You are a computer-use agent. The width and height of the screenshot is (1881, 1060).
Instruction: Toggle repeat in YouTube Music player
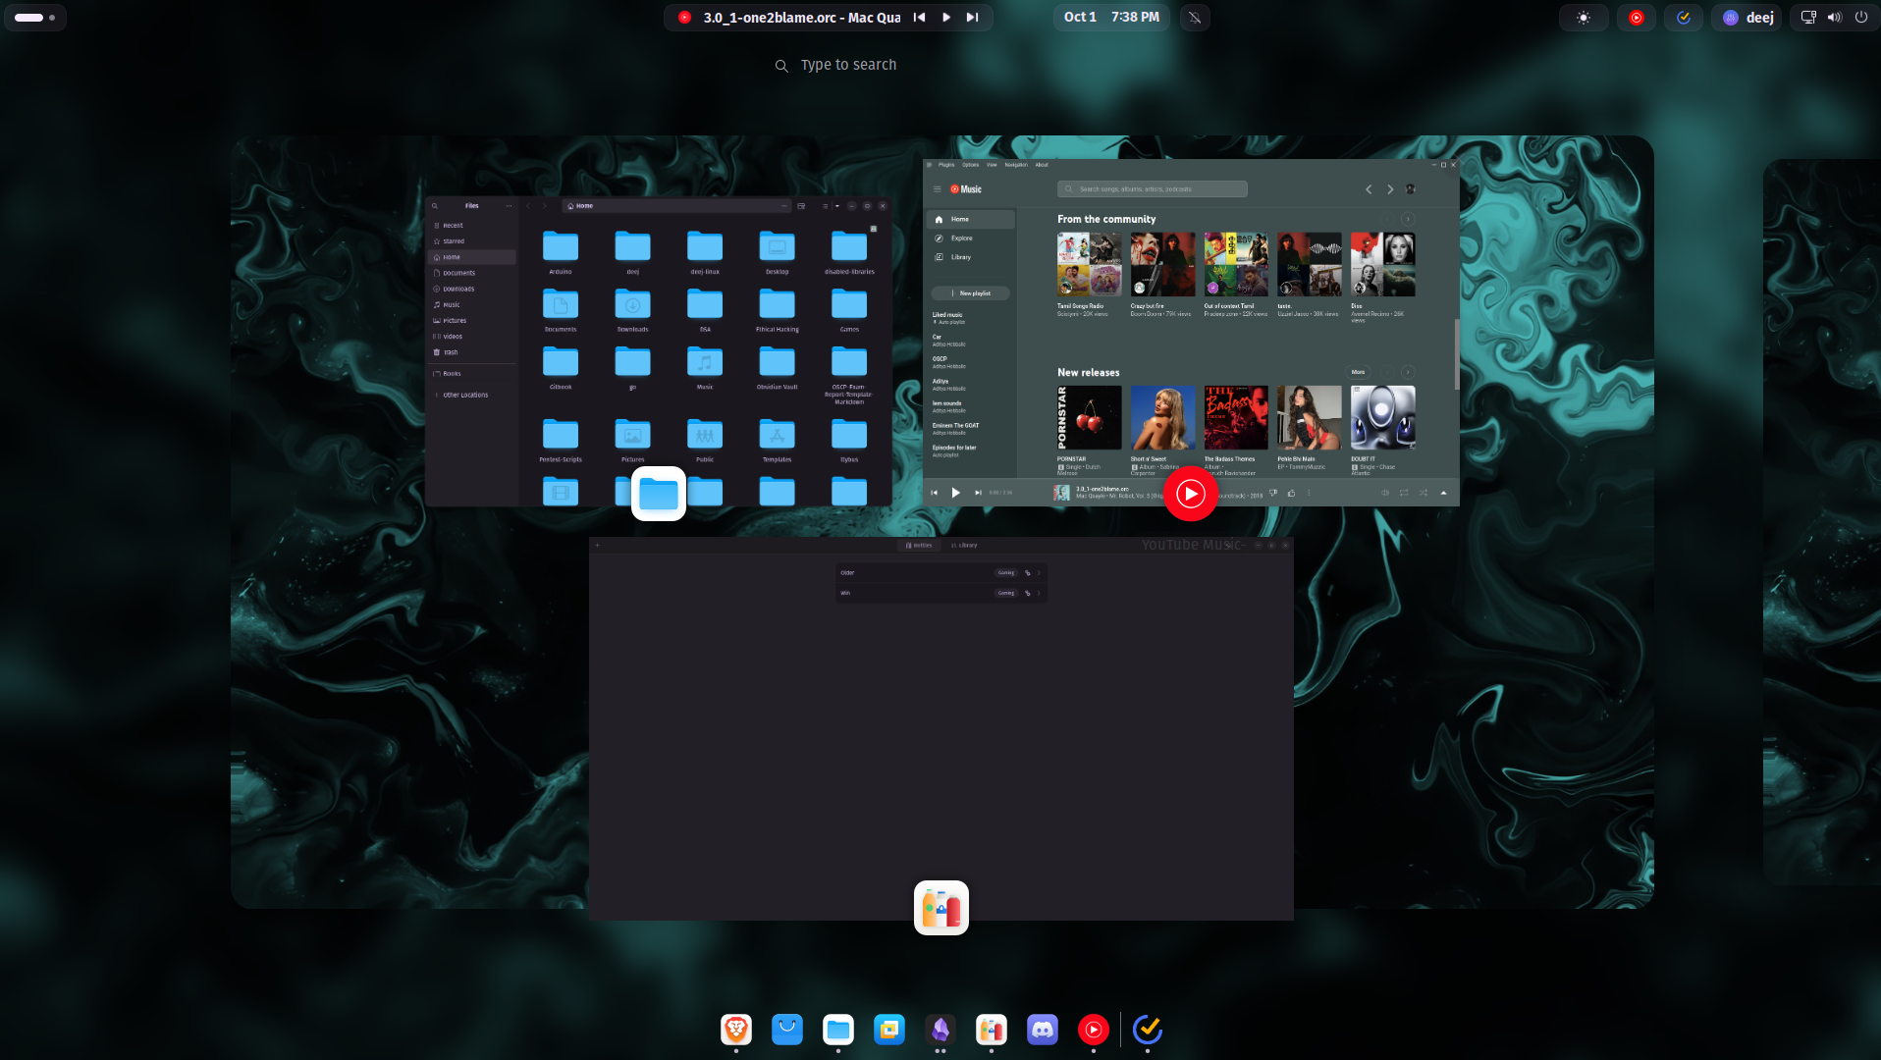point(1404,493)
